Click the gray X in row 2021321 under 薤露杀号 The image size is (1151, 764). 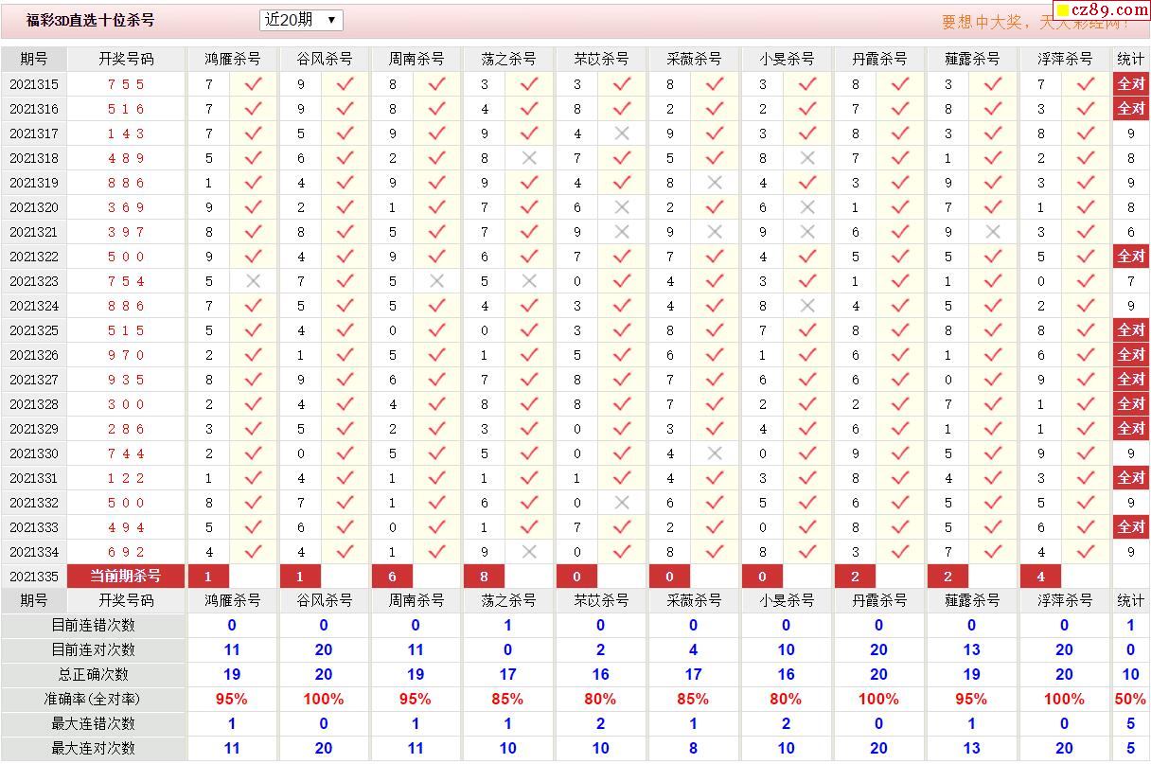tap(993, 232)
